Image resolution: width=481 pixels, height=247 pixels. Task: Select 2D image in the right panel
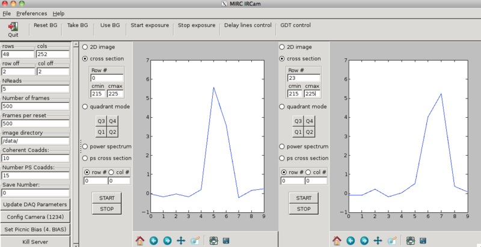(x=281, y=47)
